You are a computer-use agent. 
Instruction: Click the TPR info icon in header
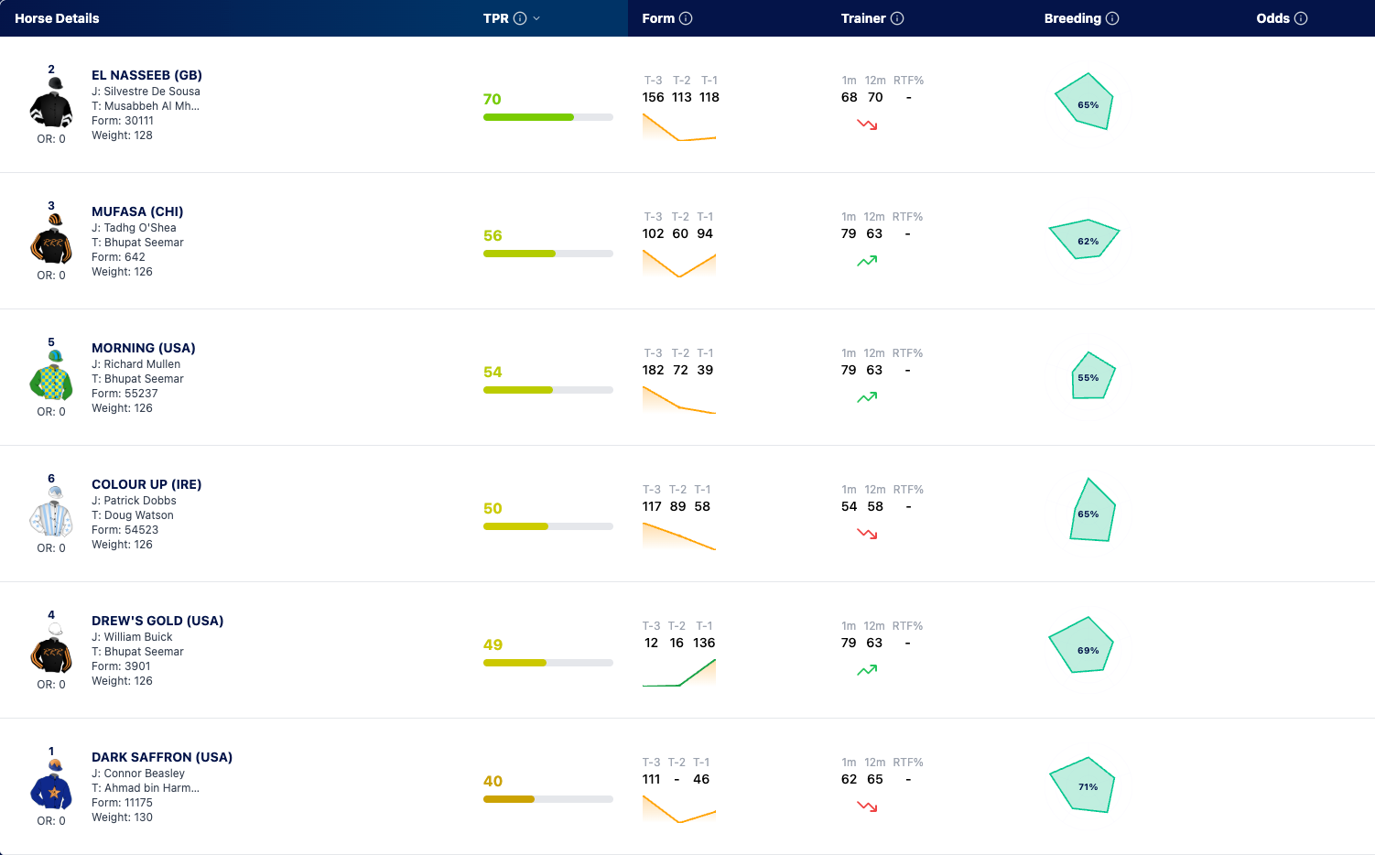[x=520, y=18]
